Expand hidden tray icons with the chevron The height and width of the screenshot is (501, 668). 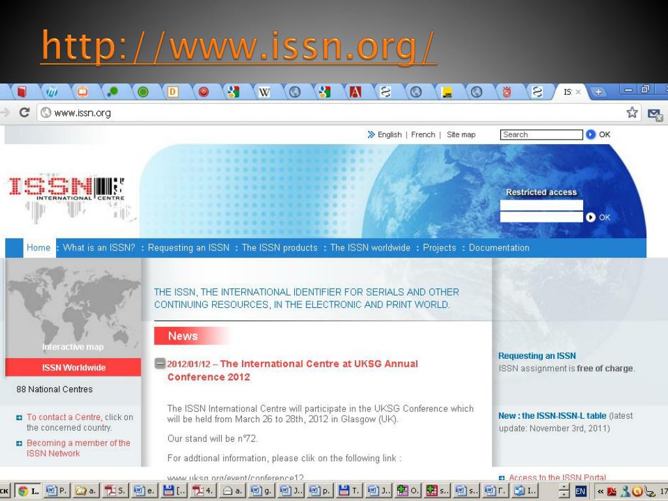(600, 491)
